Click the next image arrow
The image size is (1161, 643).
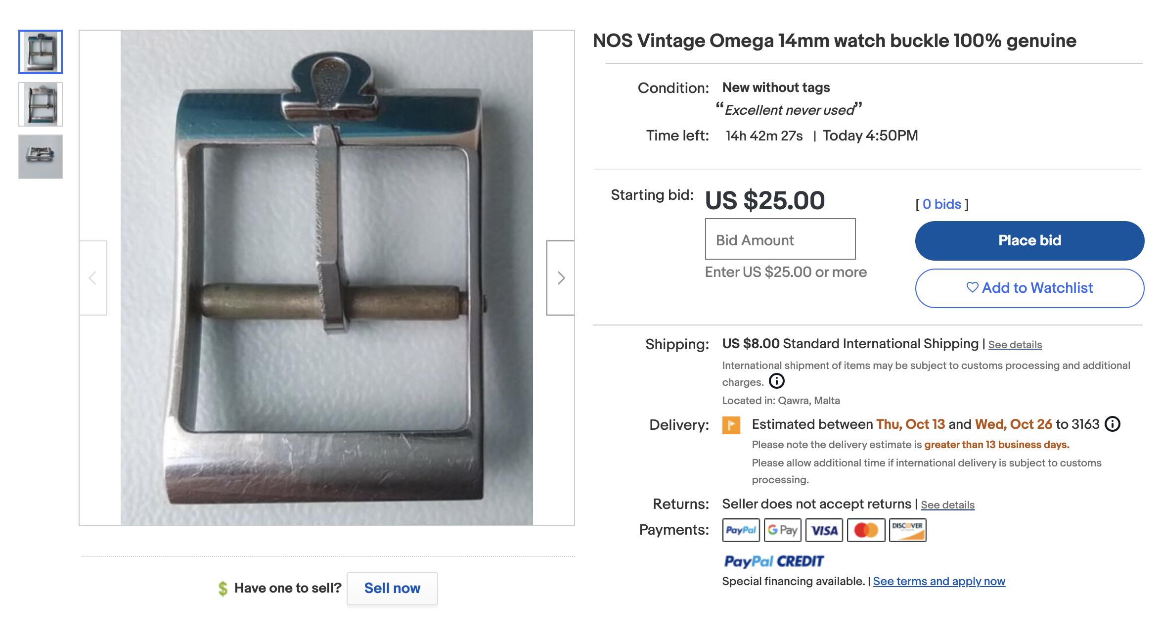tap(560, 278)
